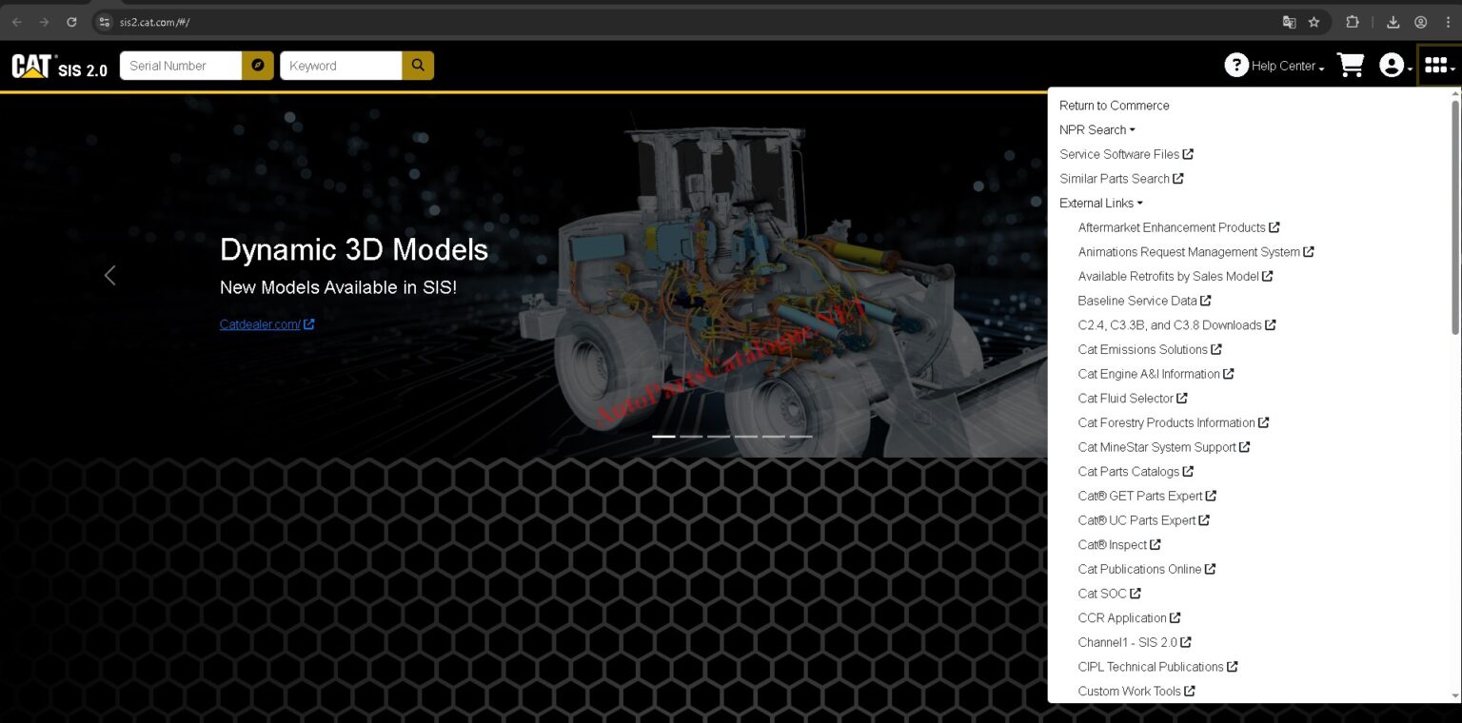Click the serial number locator icon
1462x723 pixels.
[x=256, y=66]
